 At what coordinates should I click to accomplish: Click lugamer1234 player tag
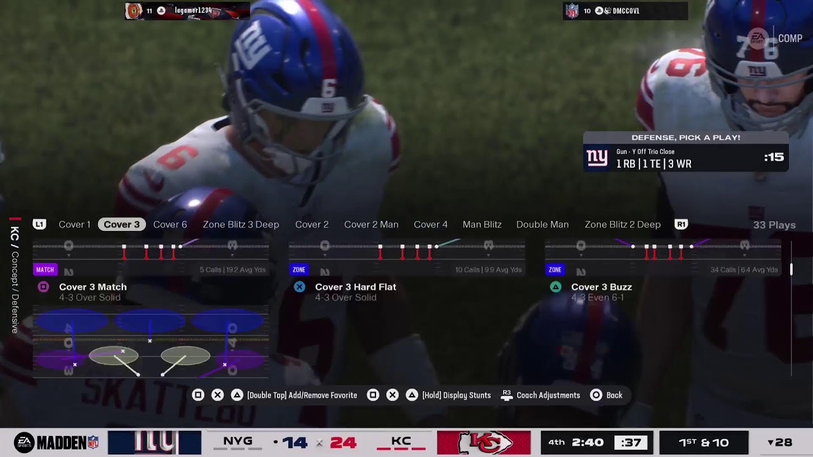point(187,11)
